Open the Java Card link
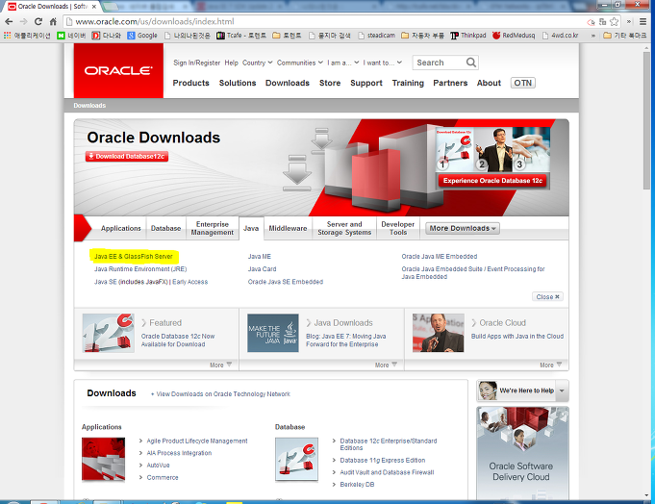Viewport: 655px width, 504px height. [x=262, y=269]
